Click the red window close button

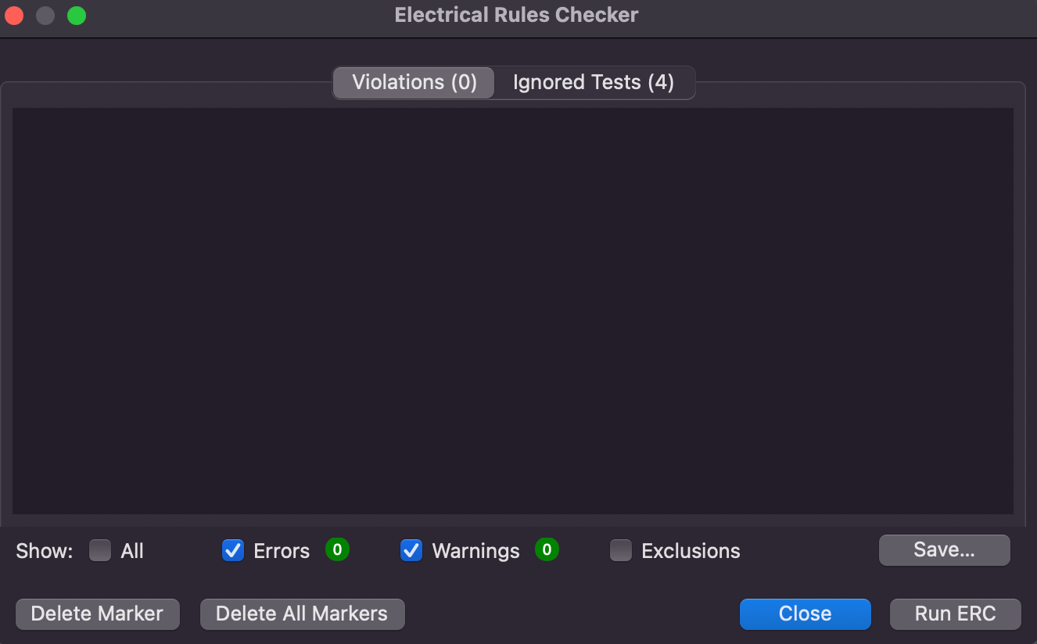coord(14,16)
